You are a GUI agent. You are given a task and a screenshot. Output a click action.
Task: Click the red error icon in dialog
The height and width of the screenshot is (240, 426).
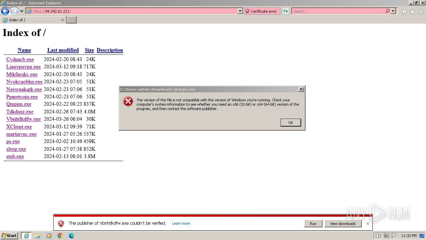pos(128,101)
